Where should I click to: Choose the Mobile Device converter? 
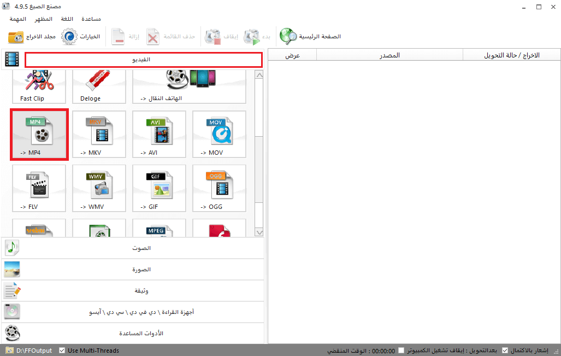(189, 86)
